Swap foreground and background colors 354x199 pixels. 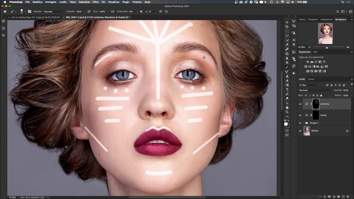[x=288, y=121]
